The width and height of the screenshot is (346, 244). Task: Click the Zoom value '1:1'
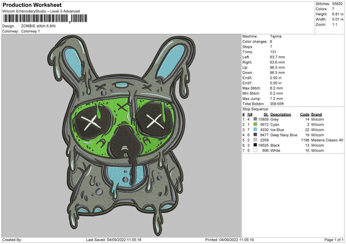(x=334, y=24)
